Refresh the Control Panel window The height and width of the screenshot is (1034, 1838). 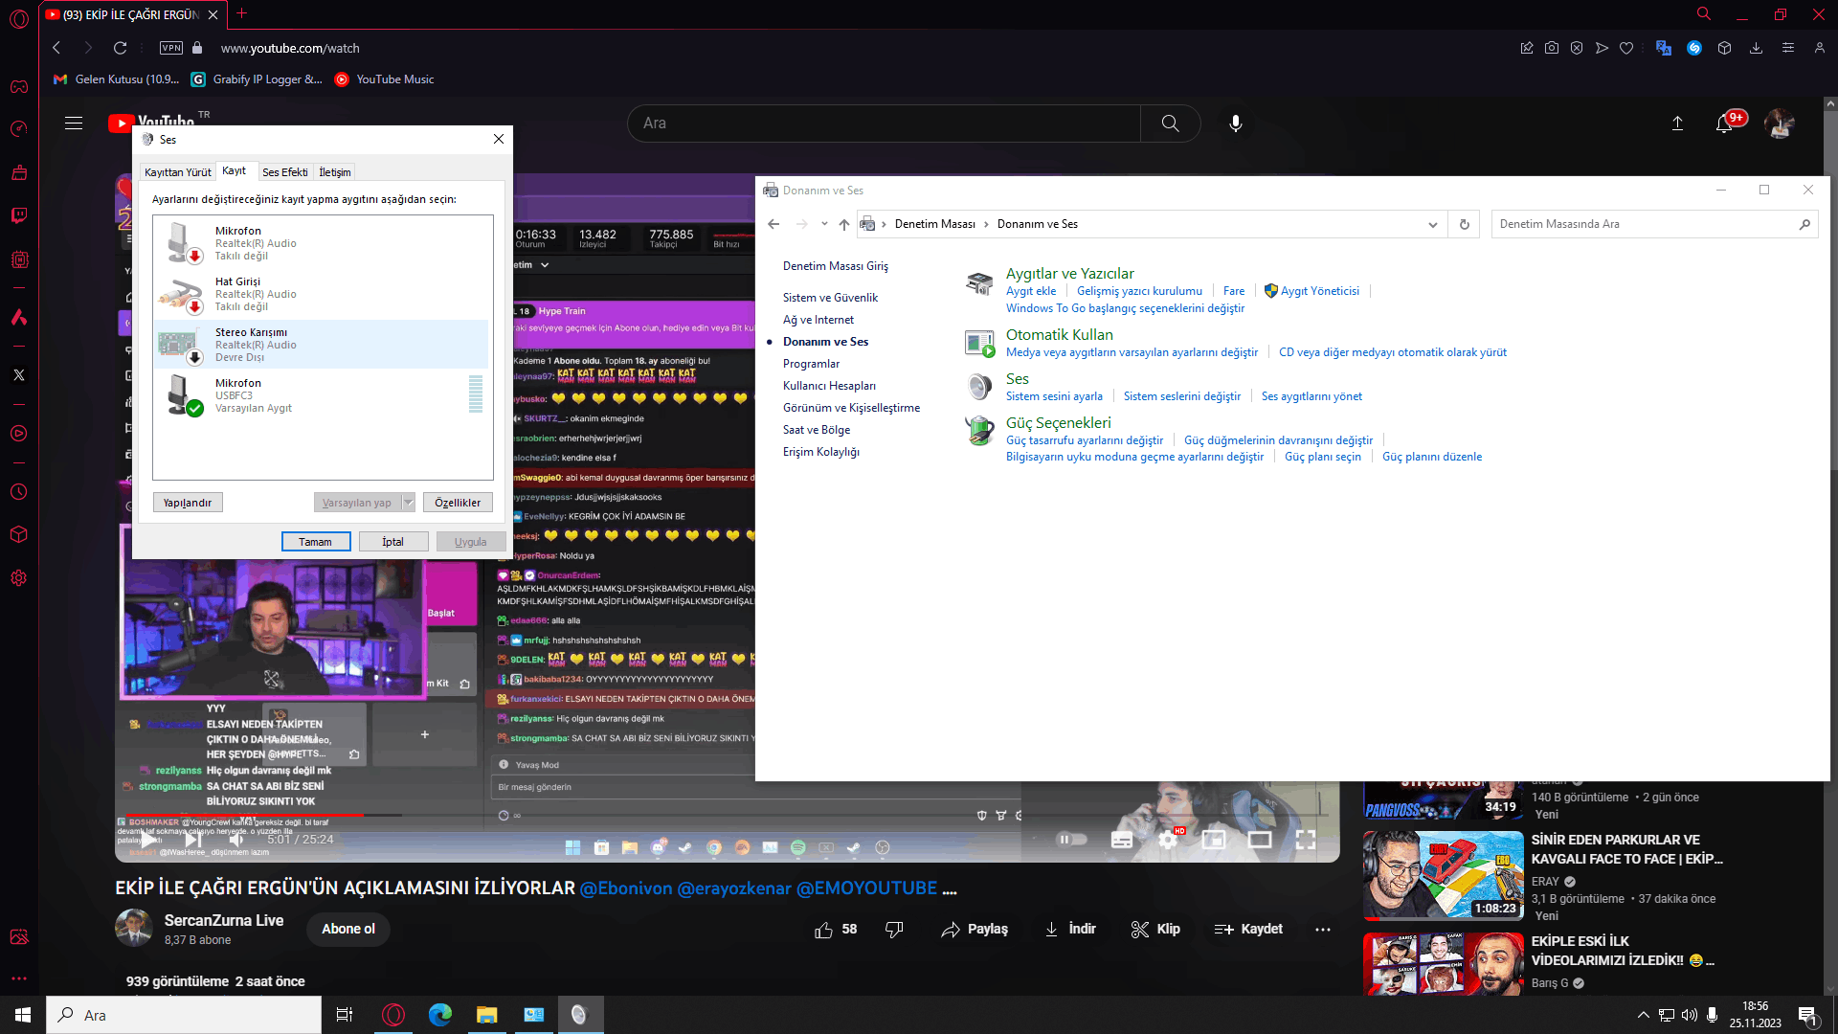[1464, 224]
